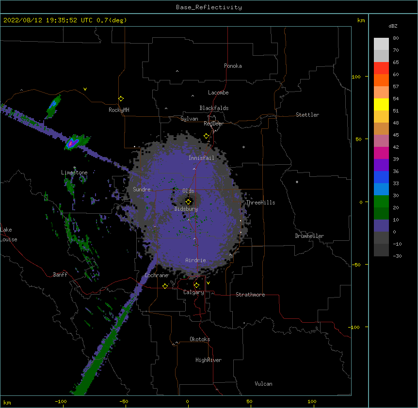Select the yellow diamond marker beside RockyMH

121,99
